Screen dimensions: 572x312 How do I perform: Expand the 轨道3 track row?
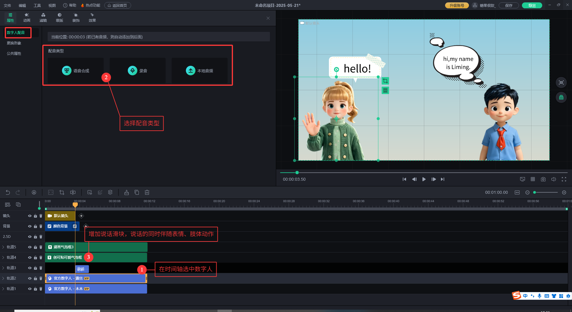tap(3, 268)
